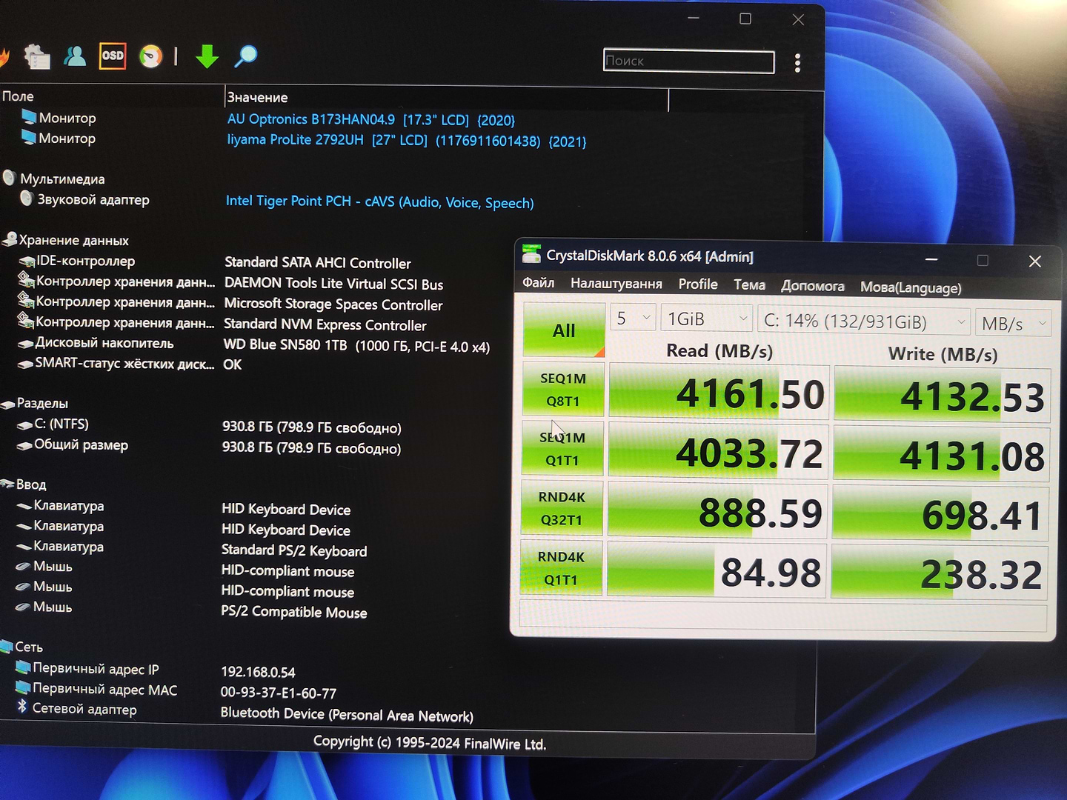Viewport: 1067px width, 800px height.
Task: Run the RND4K Q32T1 benchmark
Action: point(561,509)
